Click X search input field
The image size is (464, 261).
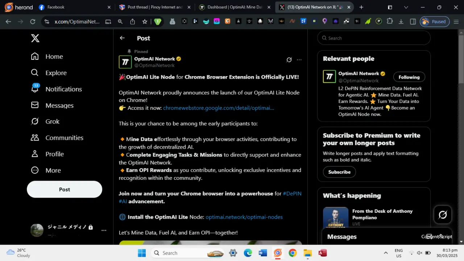374,38
